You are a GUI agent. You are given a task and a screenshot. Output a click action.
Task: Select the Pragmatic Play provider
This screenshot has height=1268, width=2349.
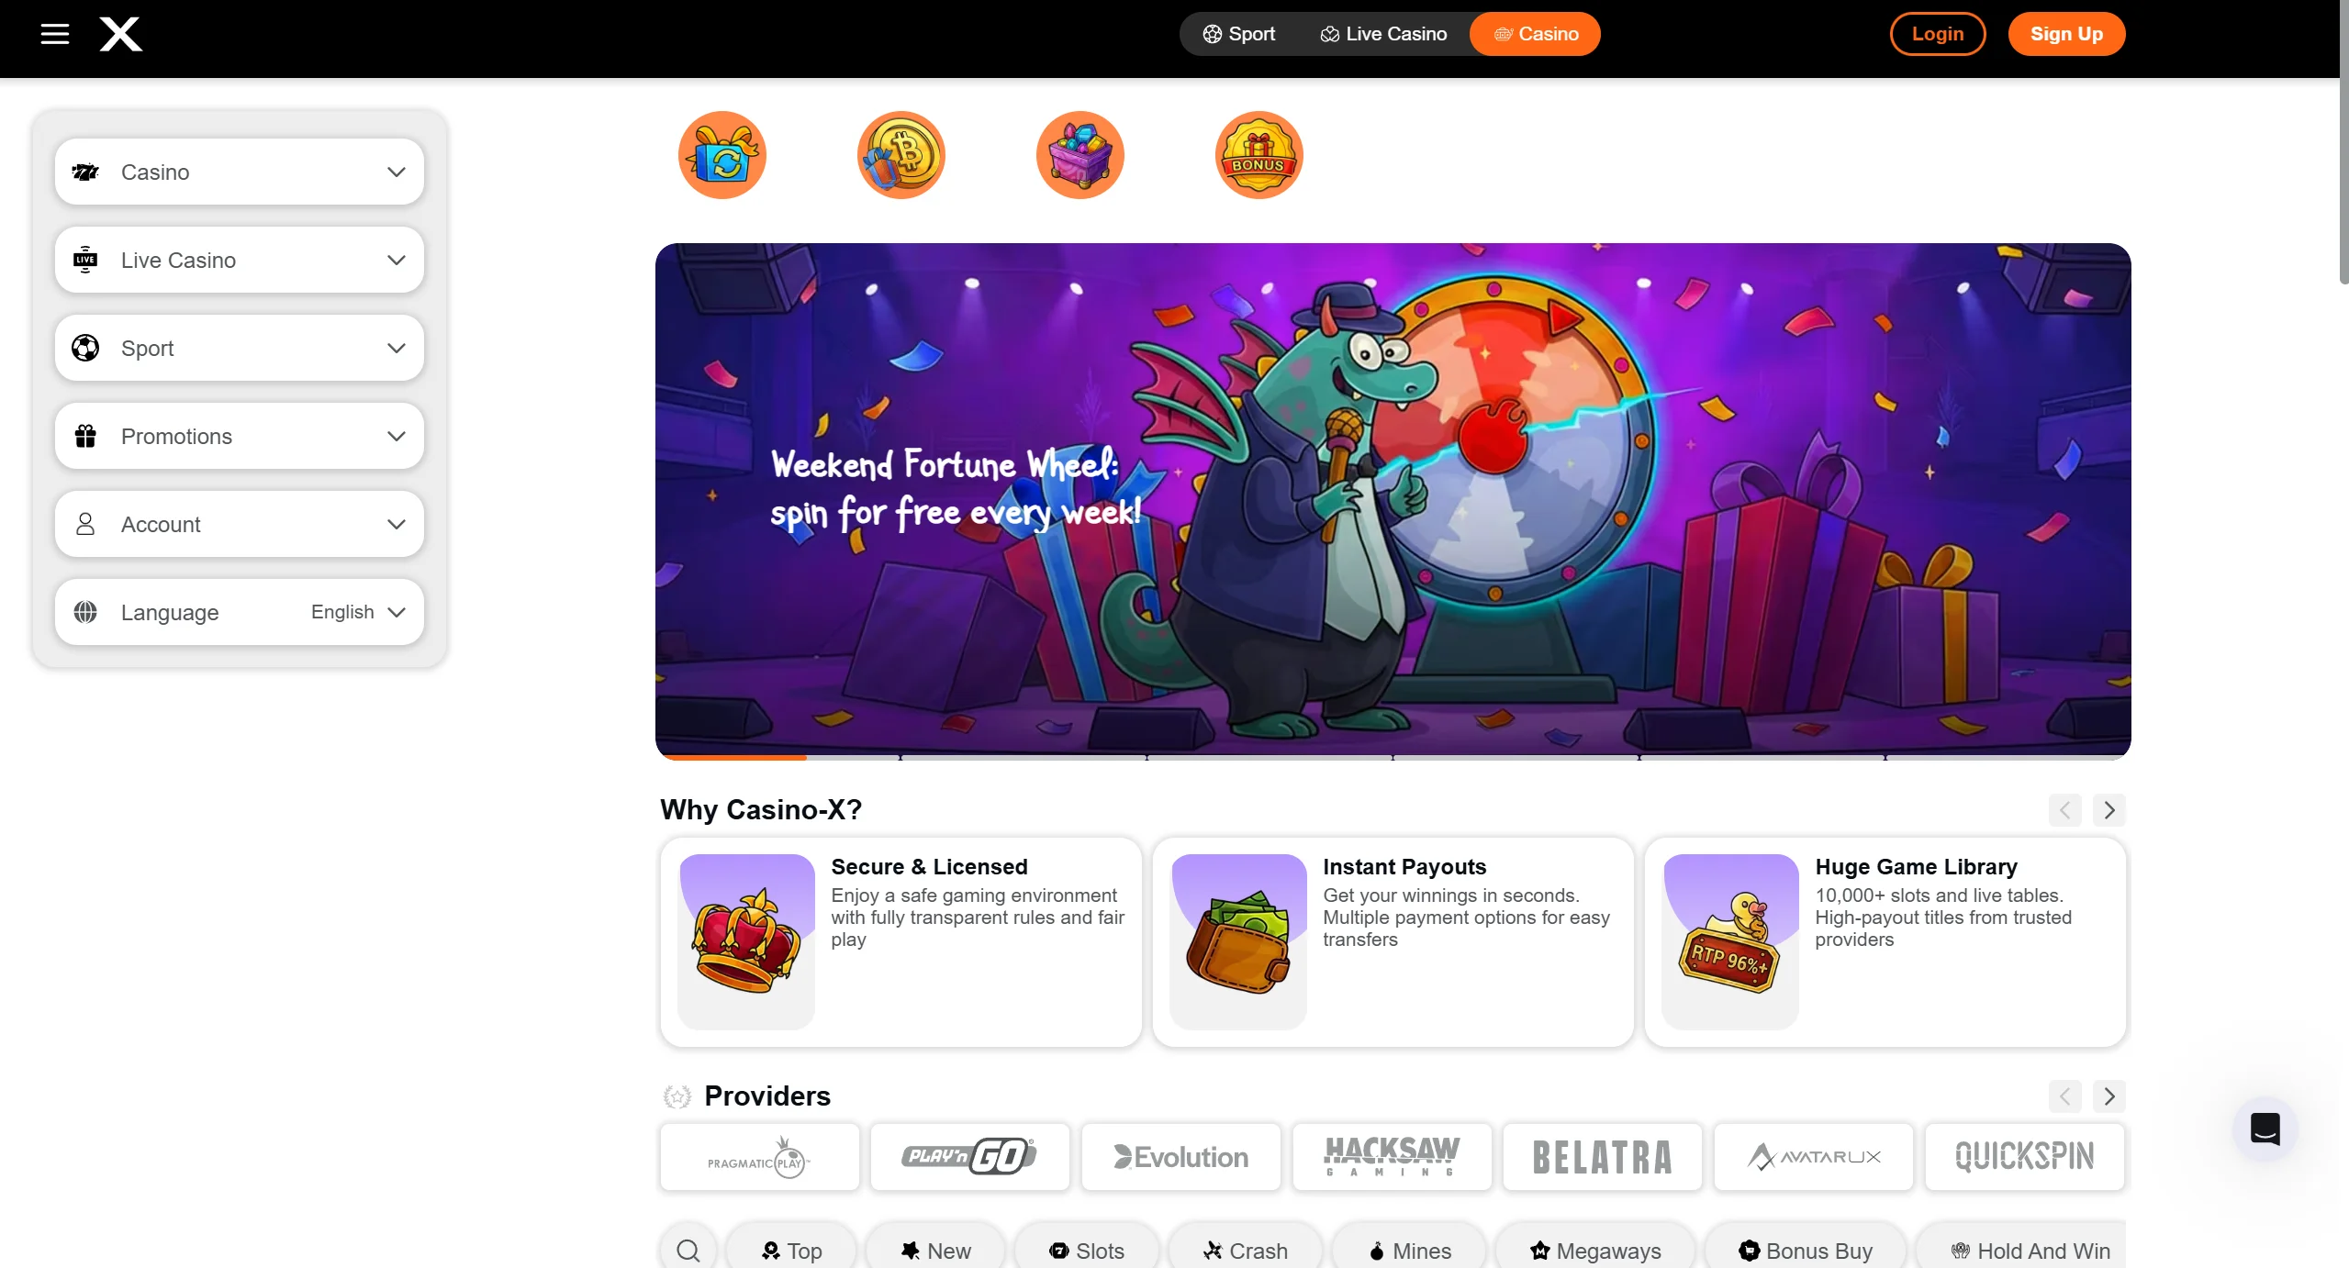(759, 1157)
